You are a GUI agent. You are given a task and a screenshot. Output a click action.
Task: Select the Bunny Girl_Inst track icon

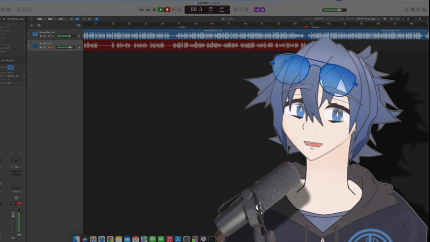35,35
